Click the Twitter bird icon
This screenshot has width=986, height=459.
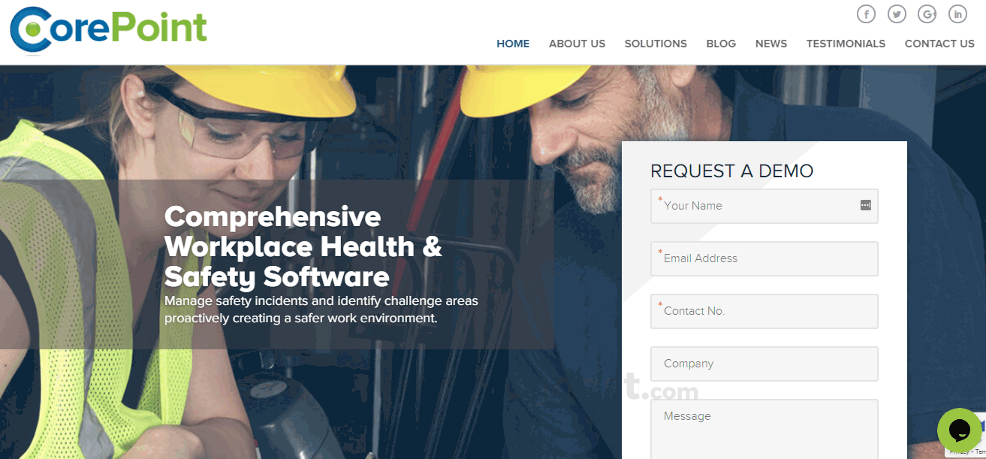pos(897,14)
